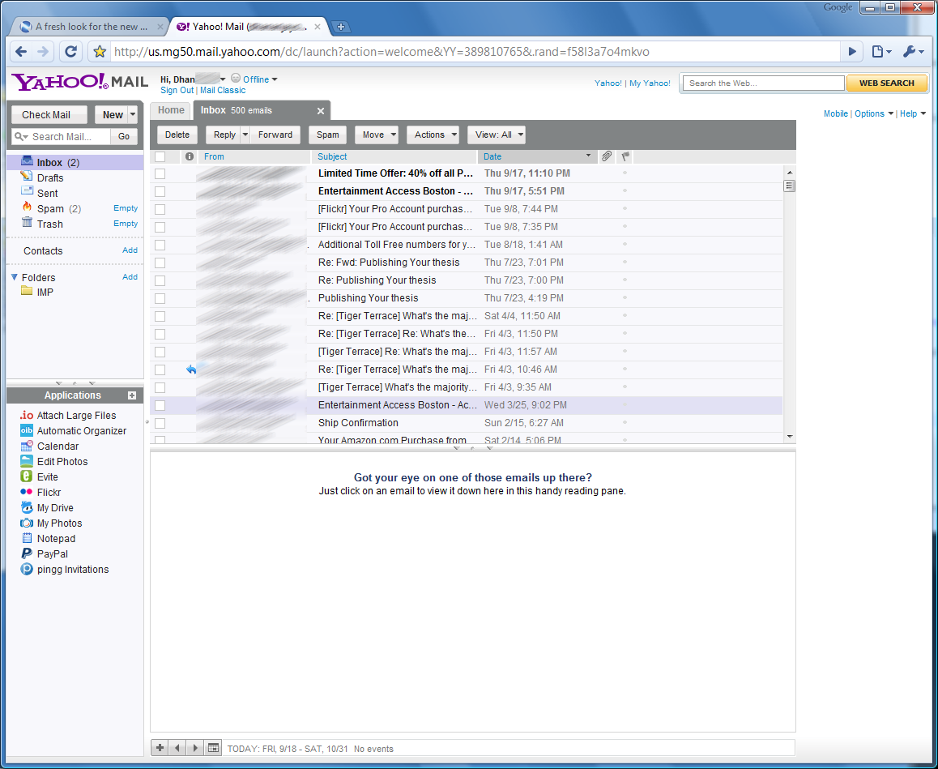Screen dimensions: 938x769
Task: Check email dated Tue 9/8, 7:44 PM
Action: pyautogui.click(x=160, y=209)
